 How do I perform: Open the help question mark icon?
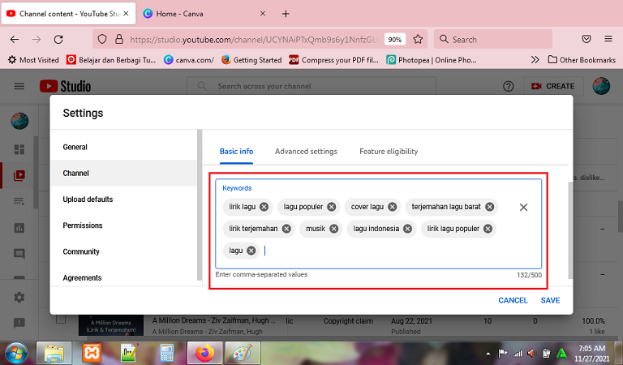click(508, 86)
